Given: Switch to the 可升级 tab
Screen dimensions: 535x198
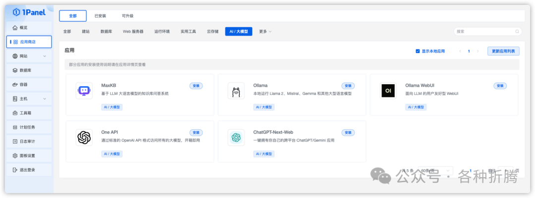Looking at the screenshot, I should (128, 16).
